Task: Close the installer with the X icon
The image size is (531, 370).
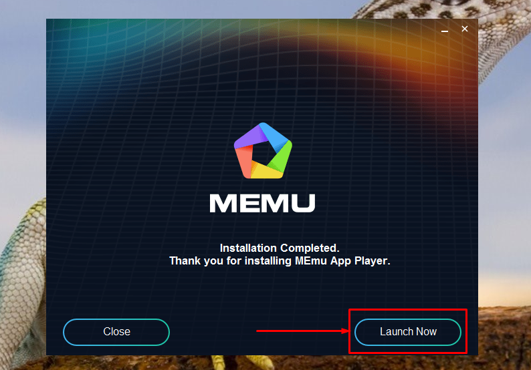Action: [465, 29]
